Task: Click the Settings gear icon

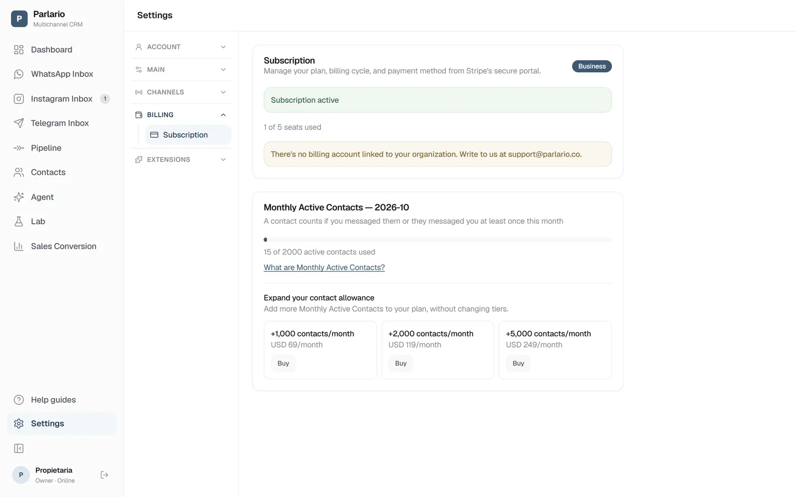Action: coord(19,423)
